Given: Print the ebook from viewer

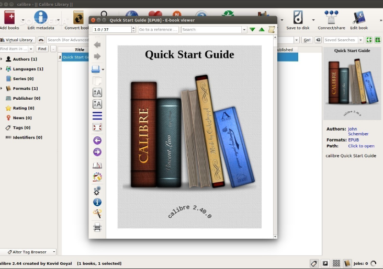Looking at the screenshot, I should point(97,227).
